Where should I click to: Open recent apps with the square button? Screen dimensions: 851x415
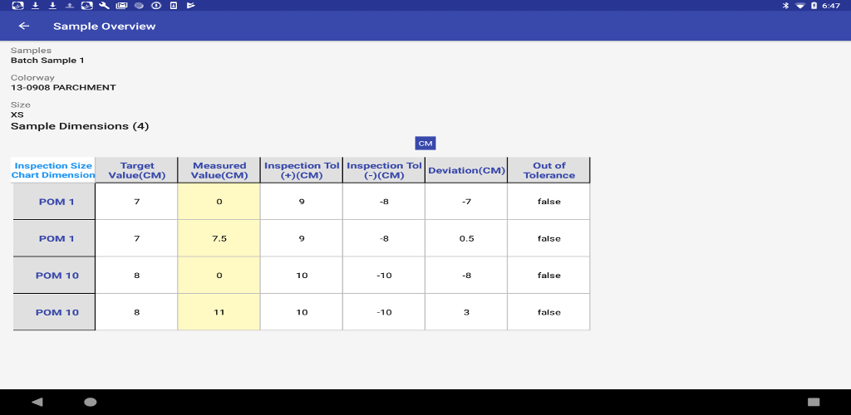click(814, 402)
